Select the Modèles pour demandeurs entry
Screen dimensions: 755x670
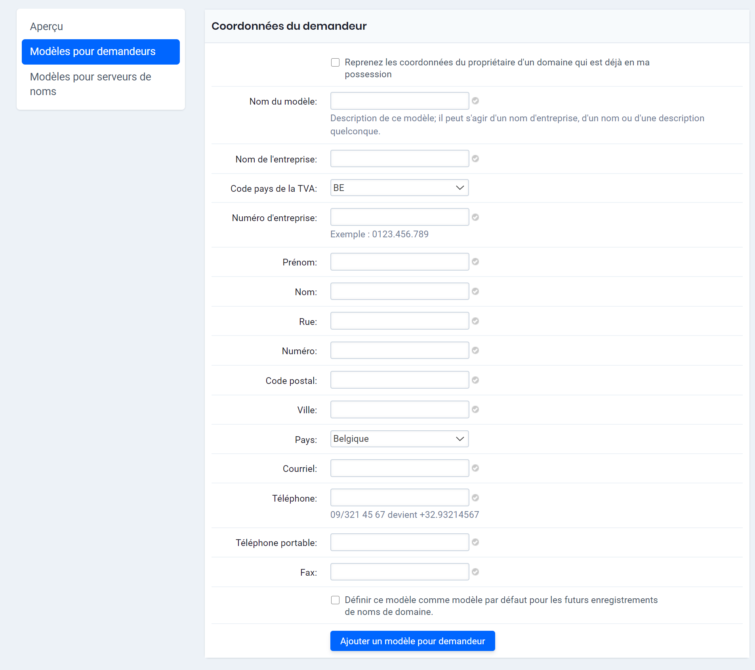[x=93, y=52]
